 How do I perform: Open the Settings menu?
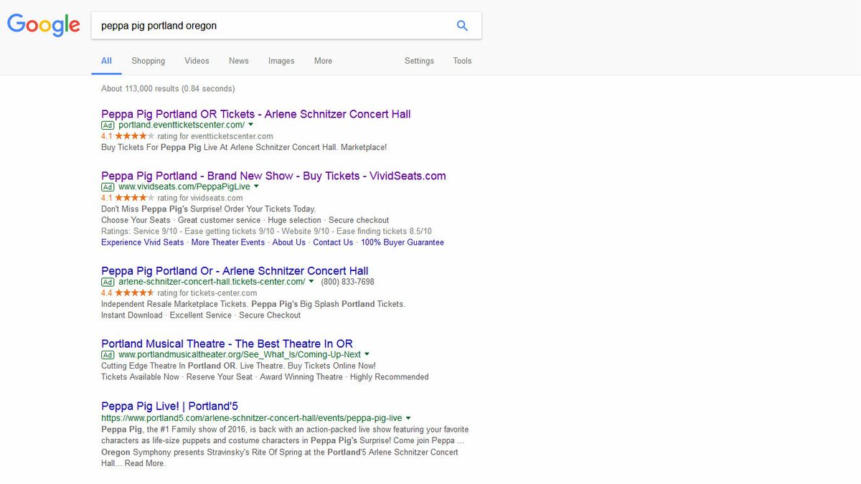[419, 61]
